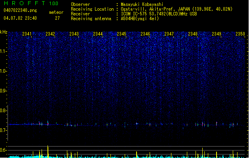Click the ICOM IC-575 receiver details

coord(159,14)
